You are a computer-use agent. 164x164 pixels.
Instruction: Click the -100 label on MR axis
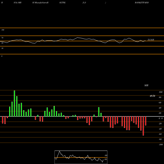[161, 145]
